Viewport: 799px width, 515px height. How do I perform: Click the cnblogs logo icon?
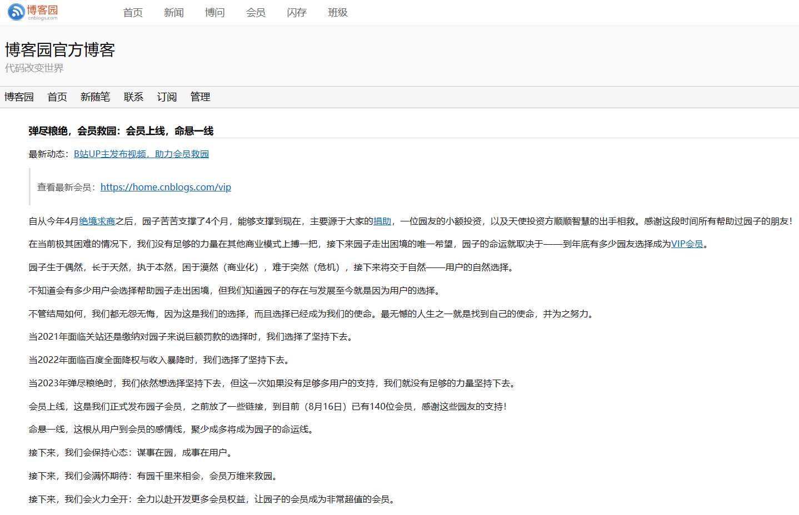click(15, 12)
